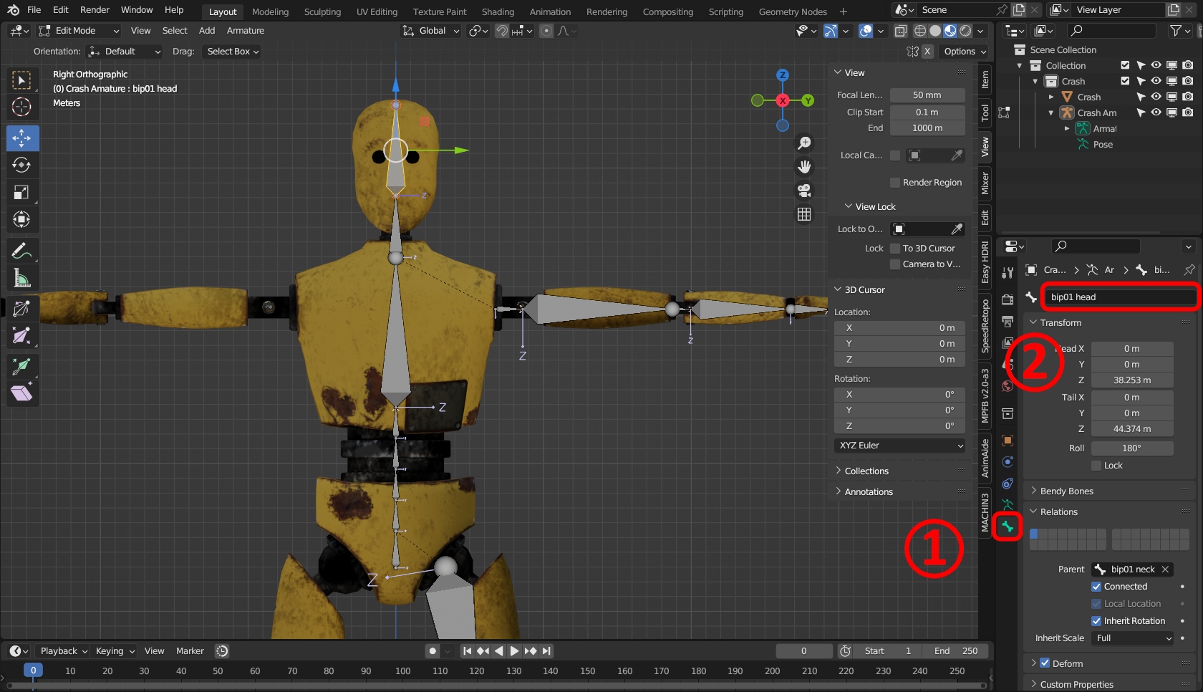The image size is (1203, 692).
Task: Open the Global orientation dropdown
Action: tap(430, 31)
